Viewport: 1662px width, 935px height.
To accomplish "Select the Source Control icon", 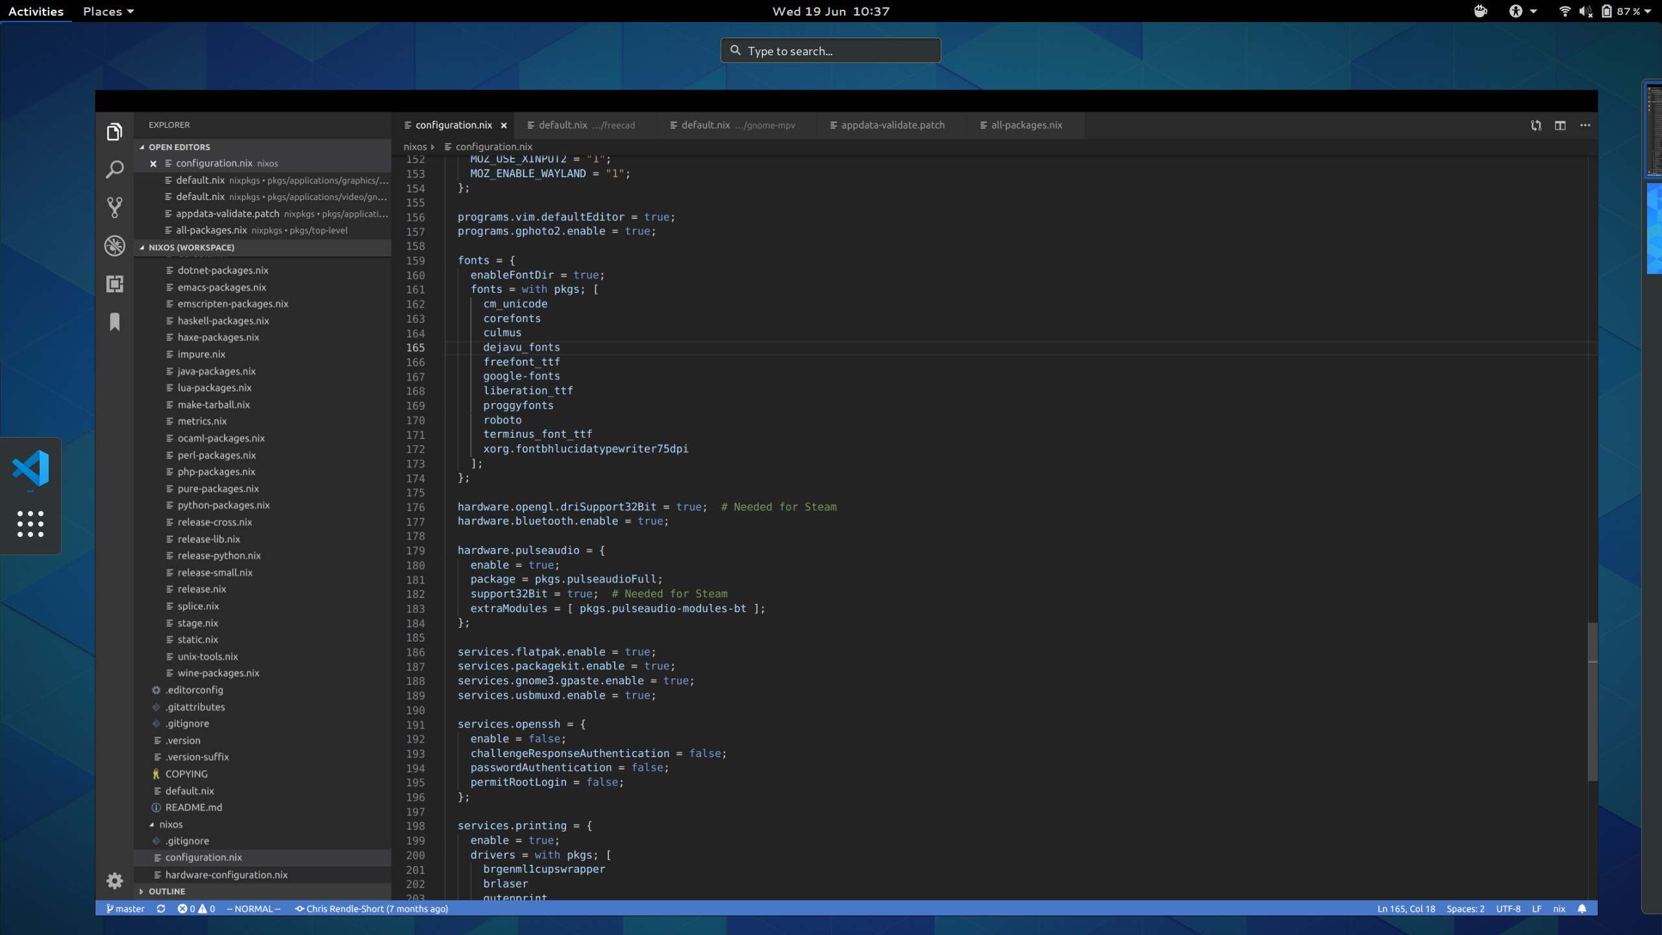I will 114,206.
